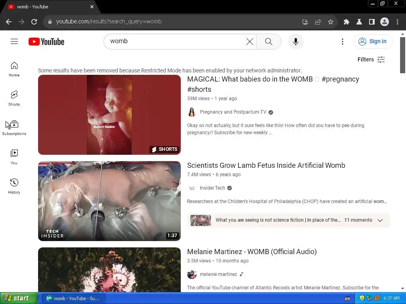Screen dimensions: 406x304
Task: Click '7.4M views' under the lamb video
Action: coord(199,175)
